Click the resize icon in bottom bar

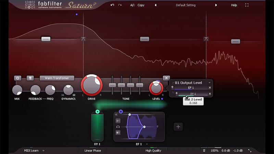[x=250, y=151]
